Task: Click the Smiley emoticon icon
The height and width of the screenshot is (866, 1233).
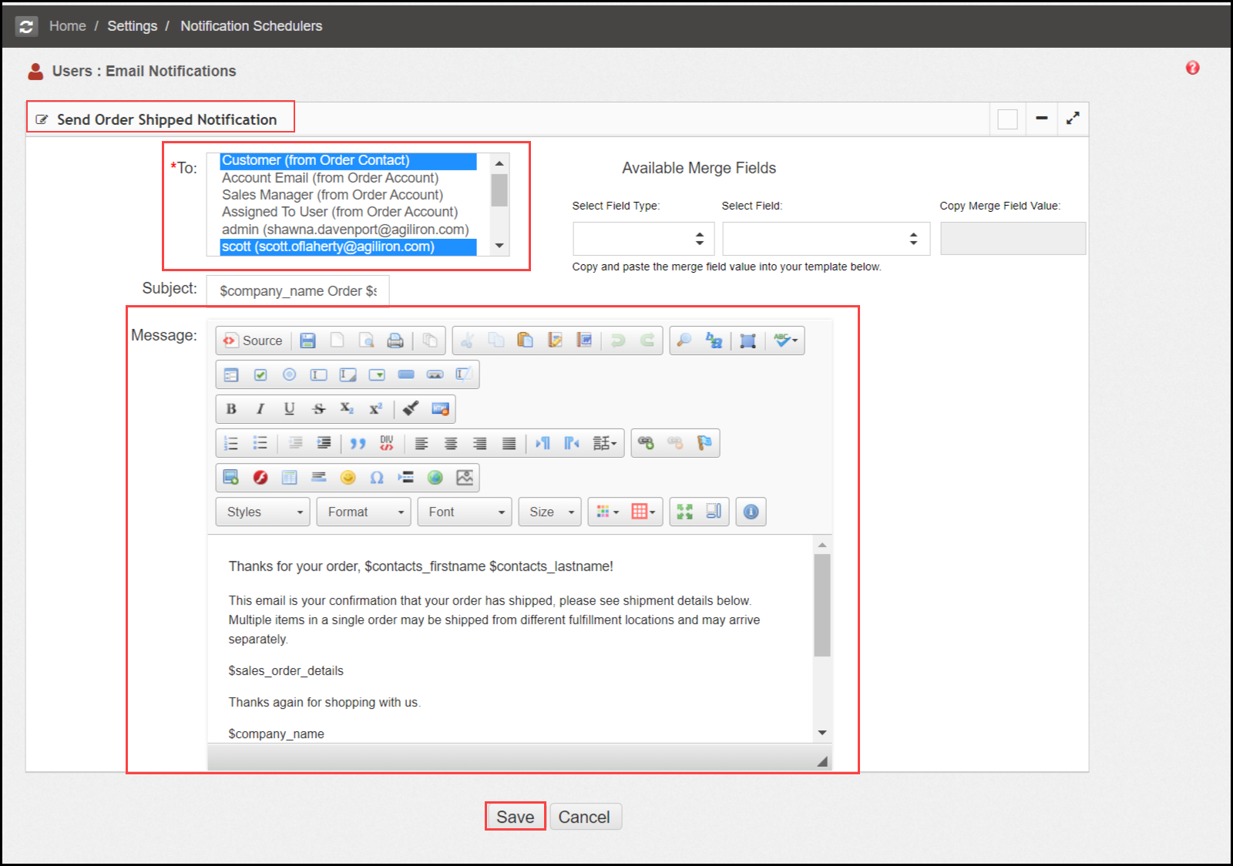Action: point(348,478)
